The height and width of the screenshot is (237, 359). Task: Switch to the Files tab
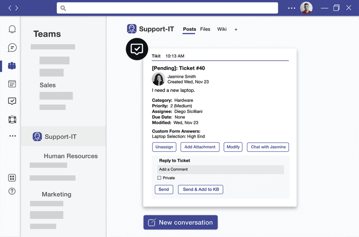(x=205, y=29)
